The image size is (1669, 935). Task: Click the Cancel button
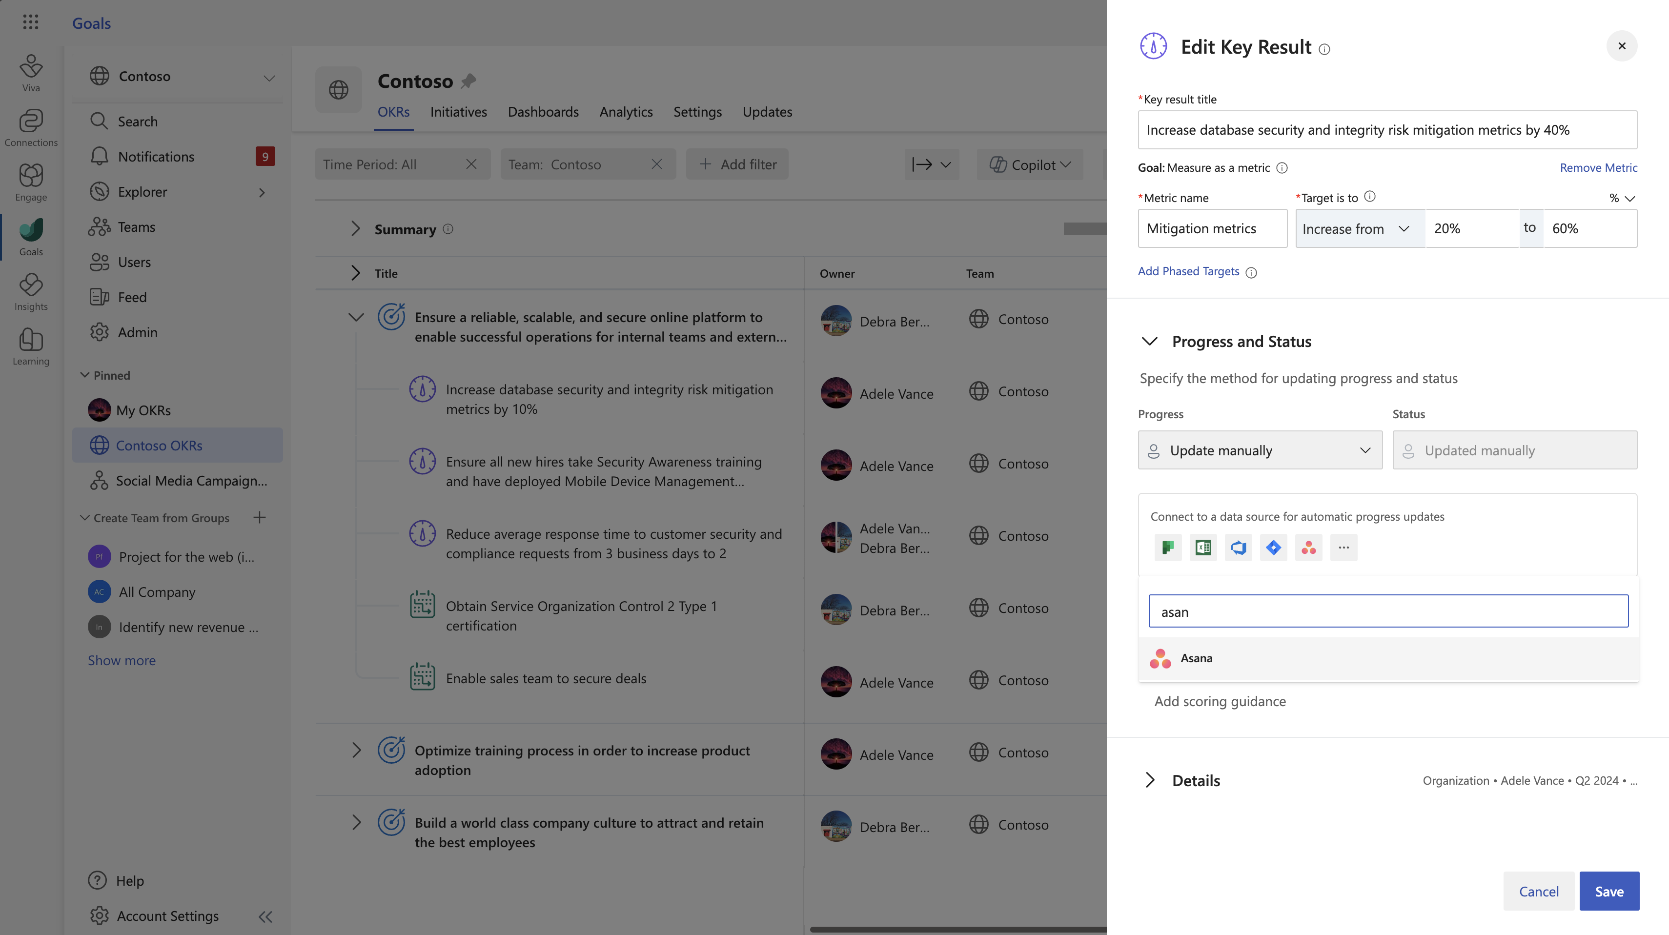coord(1538,892)
